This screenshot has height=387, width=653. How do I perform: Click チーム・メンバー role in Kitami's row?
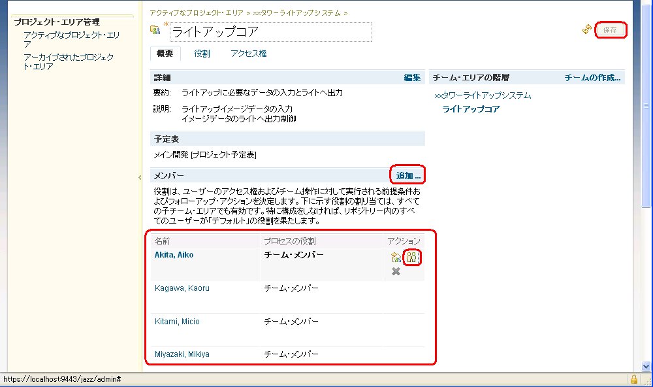(291, 322)
